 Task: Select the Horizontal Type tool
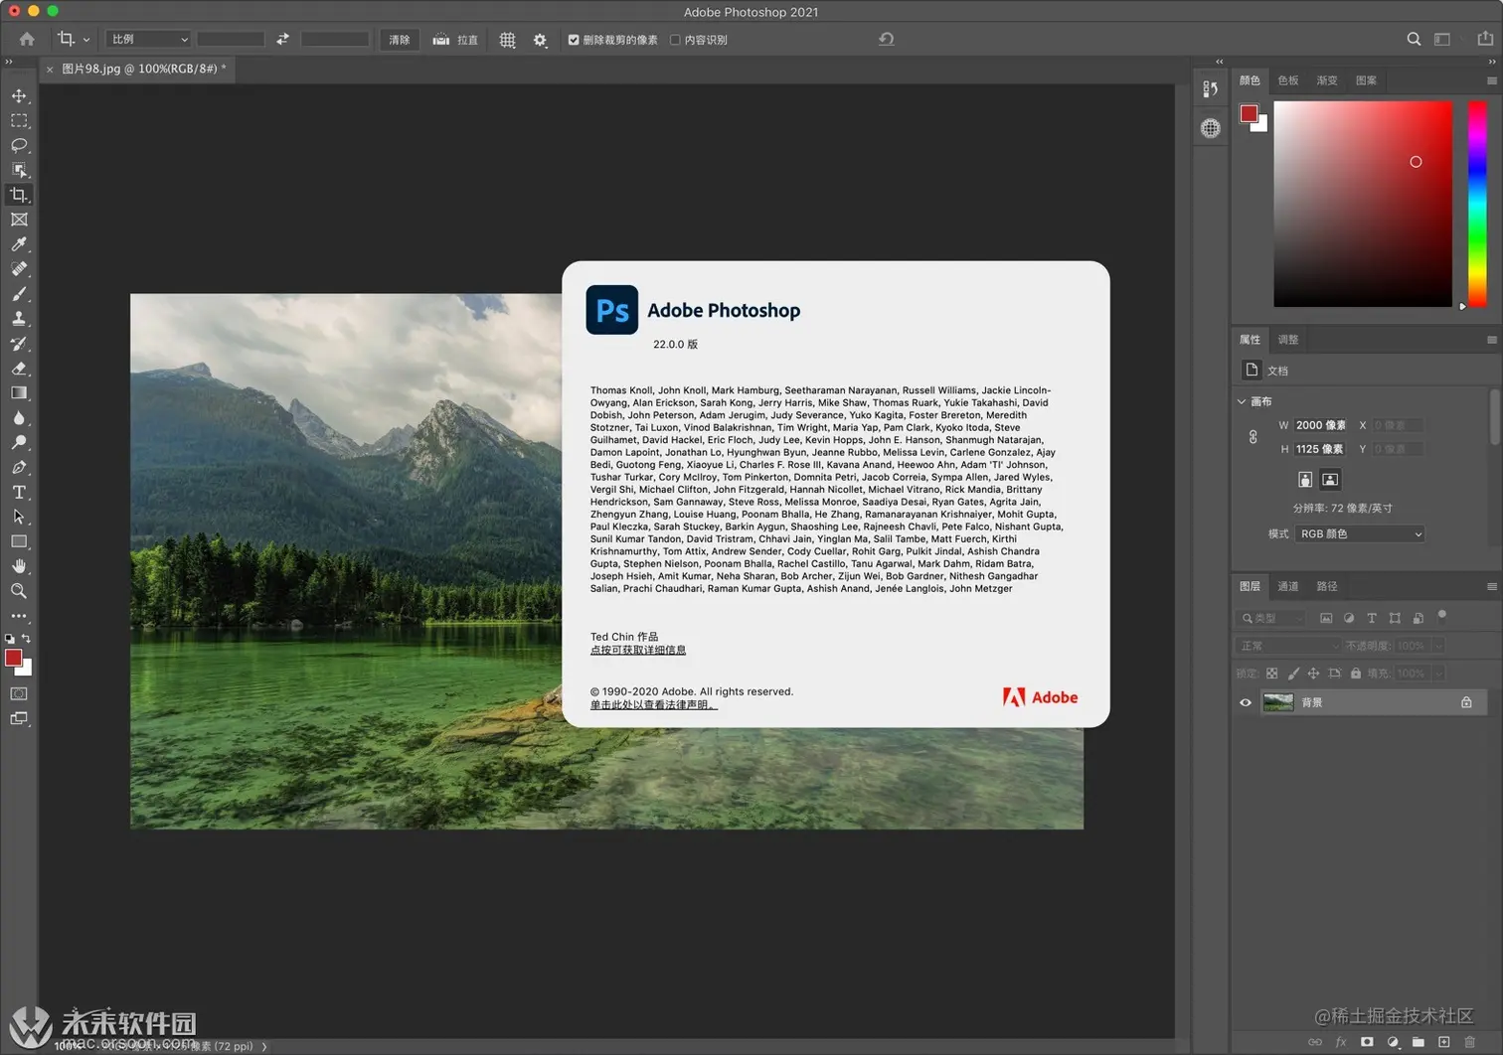(x=19, y=492)
